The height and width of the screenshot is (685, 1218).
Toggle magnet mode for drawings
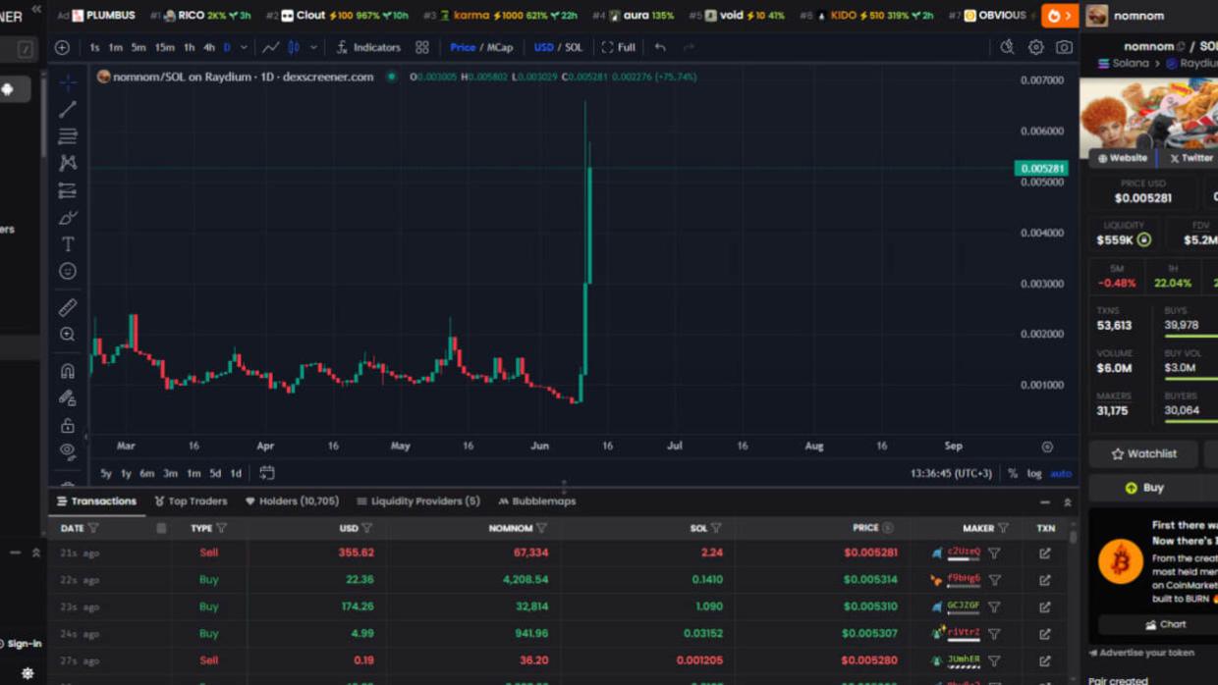pyautogui.click(x=67, y=371)
